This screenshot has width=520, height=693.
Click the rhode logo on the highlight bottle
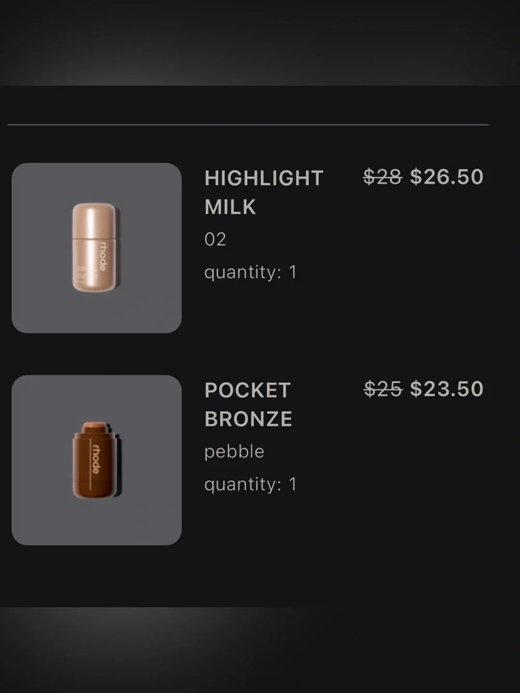pos(102,256)
